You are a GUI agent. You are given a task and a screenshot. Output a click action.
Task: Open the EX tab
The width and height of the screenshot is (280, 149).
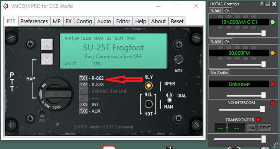(68, 21)
